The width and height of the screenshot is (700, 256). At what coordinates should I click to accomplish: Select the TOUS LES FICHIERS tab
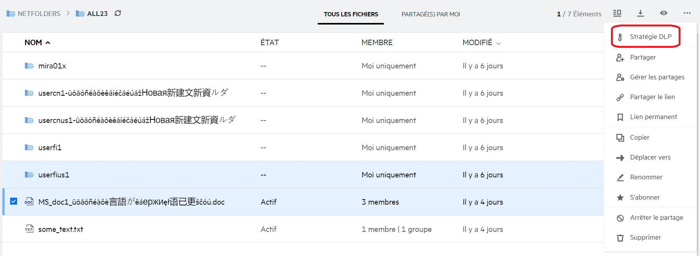351,14
